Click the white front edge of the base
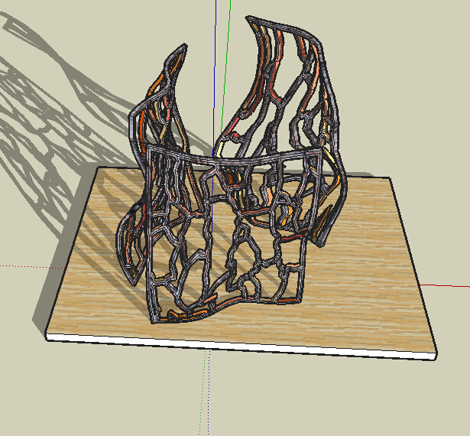The height and width of the screenshot is (436, 470). [x=240, y=346]
